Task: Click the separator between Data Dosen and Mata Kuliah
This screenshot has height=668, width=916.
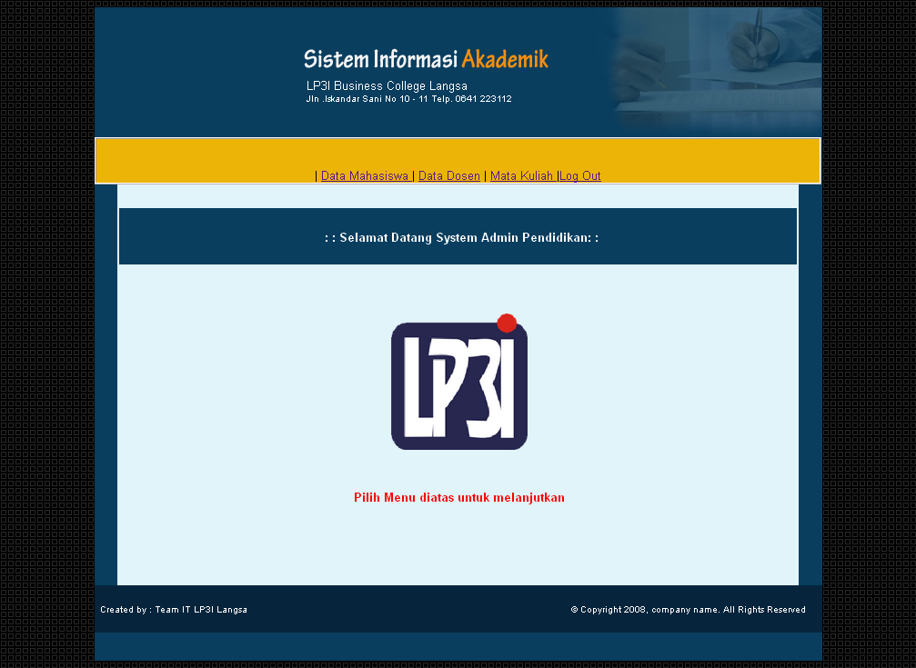Action: (x=484, y=175)
